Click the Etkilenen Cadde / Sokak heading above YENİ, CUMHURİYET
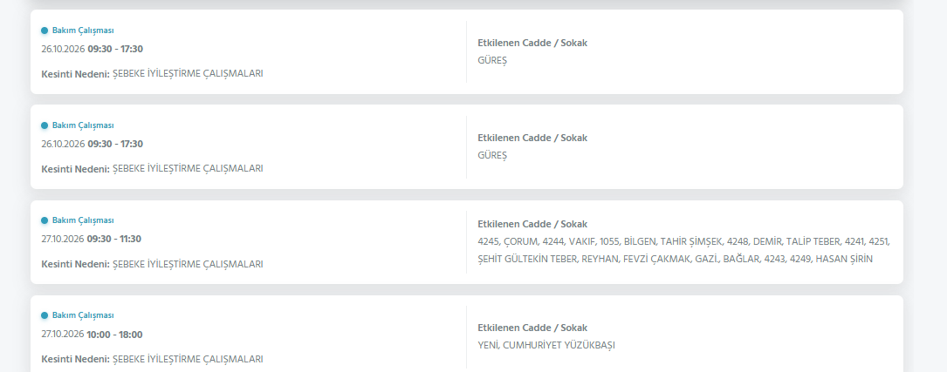Viewport: 947px width, 372px height. [532, 328]
